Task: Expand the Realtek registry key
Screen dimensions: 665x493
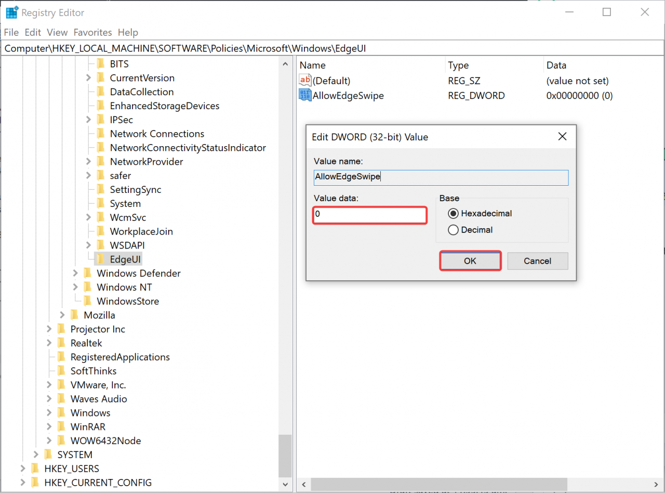Action: tap(49, 343)
